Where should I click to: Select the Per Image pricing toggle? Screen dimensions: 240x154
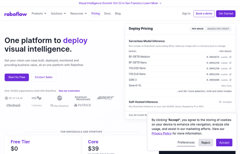tap(198, 29)
